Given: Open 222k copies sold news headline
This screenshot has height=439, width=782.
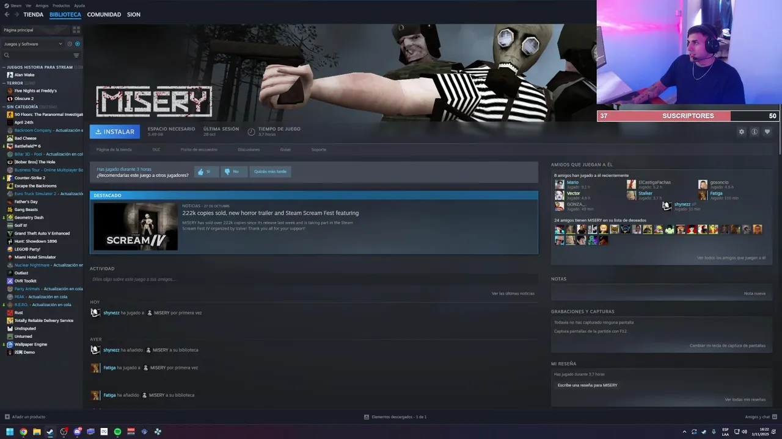Looking at the screenshot, I should tap(270, 213).
